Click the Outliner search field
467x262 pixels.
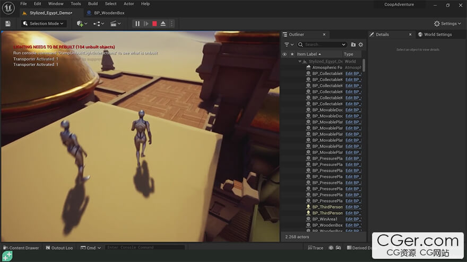point(322,44)
